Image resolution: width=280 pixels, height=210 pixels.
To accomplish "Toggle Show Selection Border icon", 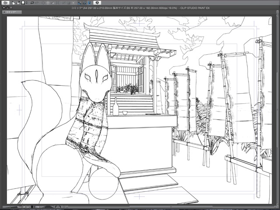I will pyautogui.click(x=73, y=3).
